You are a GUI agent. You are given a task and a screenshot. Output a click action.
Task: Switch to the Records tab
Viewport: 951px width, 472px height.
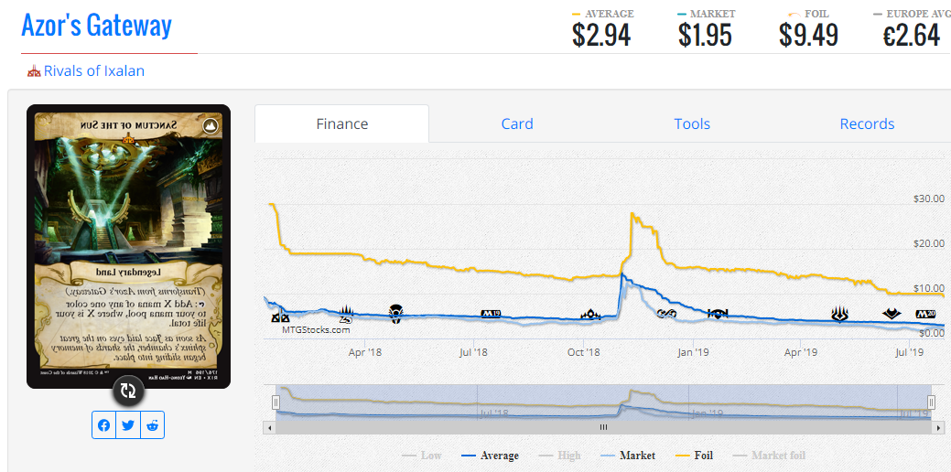(867, 123)
